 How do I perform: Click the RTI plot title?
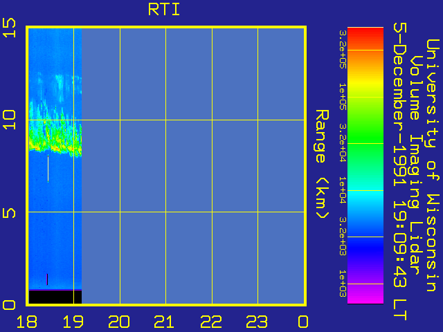(x=164, y=10)
